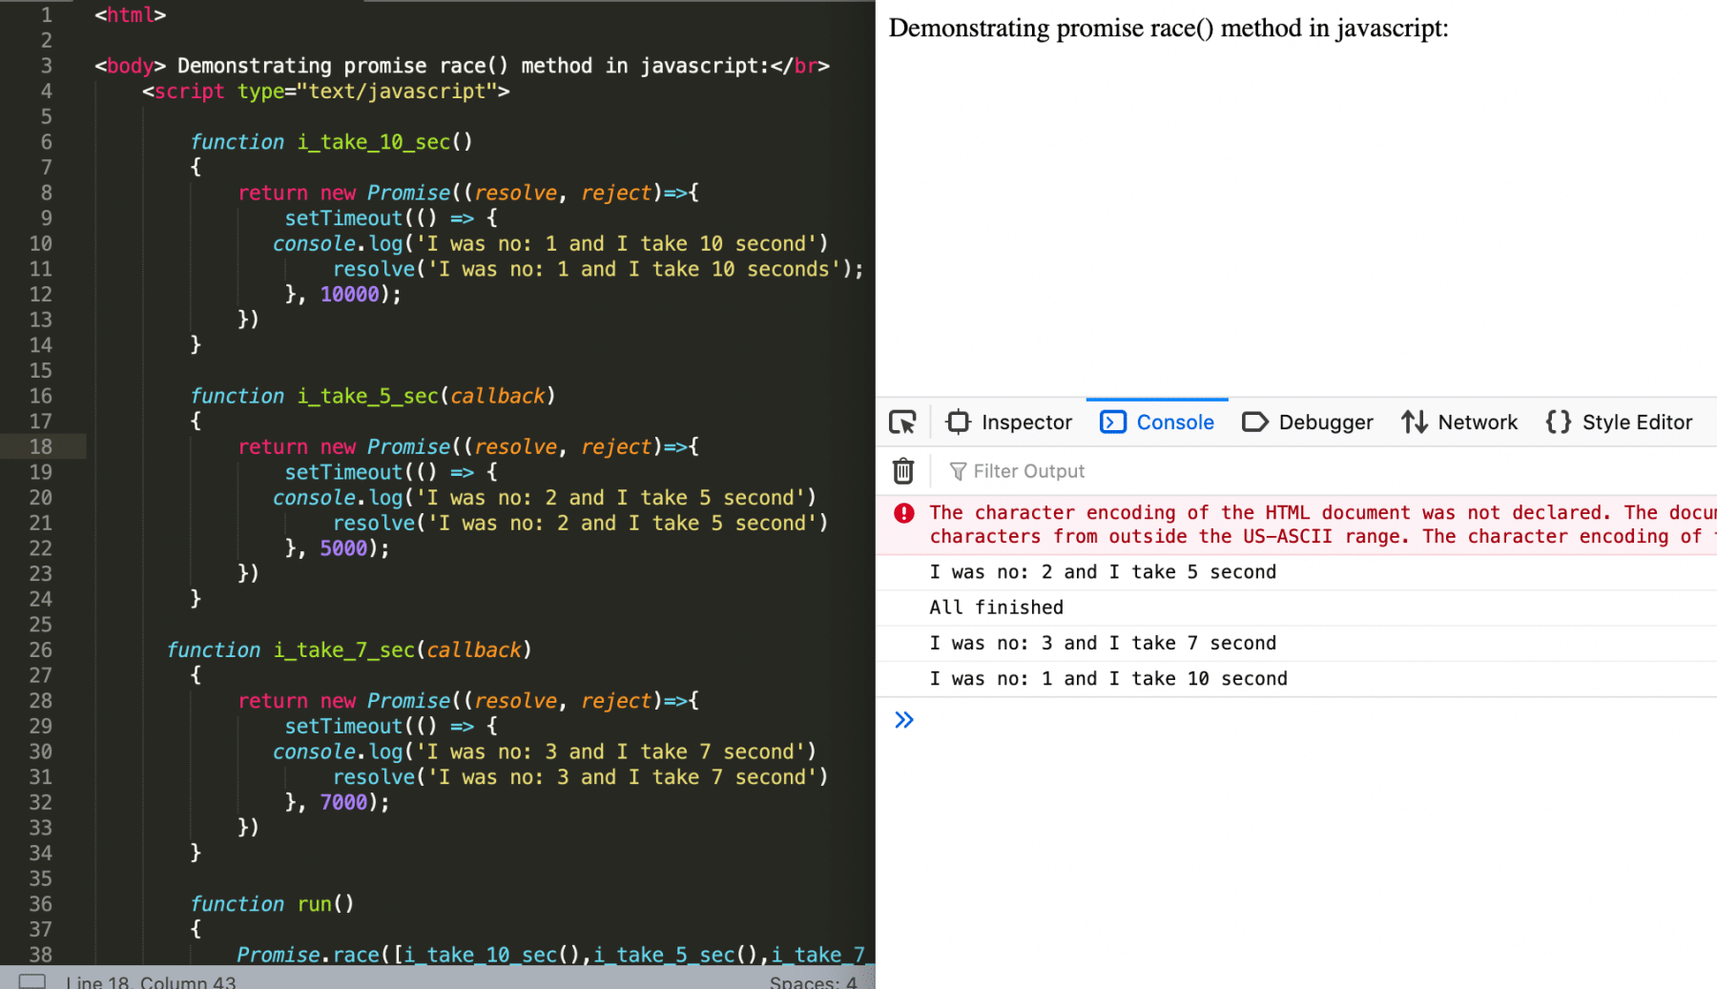Screen dimensions: 1717x989
Task: Open the Inspector tab
Action: point(1009,422)
